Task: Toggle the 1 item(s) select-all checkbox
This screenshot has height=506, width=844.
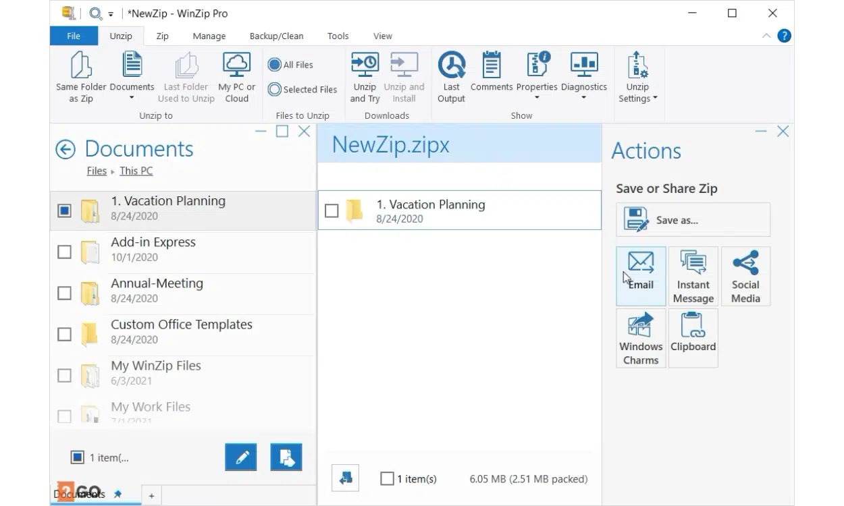Action: pos(387,478)
